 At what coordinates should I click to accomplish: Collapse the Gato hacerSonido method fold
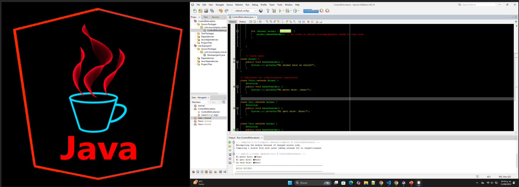pyautogui.click(x=237, y=108)
